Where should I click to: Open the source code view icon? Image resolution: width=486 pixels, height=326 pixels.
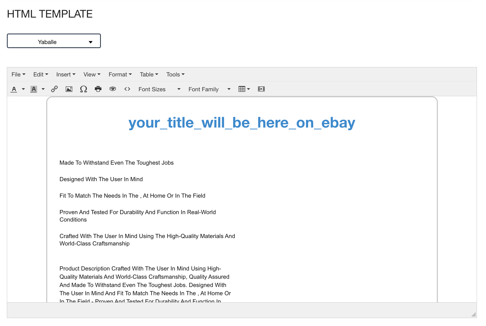(x=127, y=89)
